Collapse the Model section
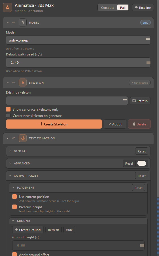Screen dimensions: 159x256 pyautogui.click(x=8, y=22)
